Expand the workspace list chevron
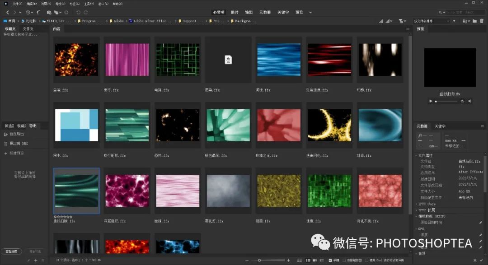Image resolution: width=488 pixels, height=265 pixels. [x=310, y=13]
